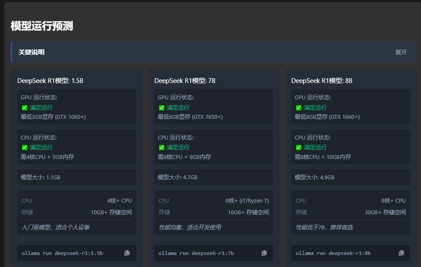Click 需8核CPU + 9GB内存 text
This screenshot has height=267, width=421.
click(x=184, y=157)
